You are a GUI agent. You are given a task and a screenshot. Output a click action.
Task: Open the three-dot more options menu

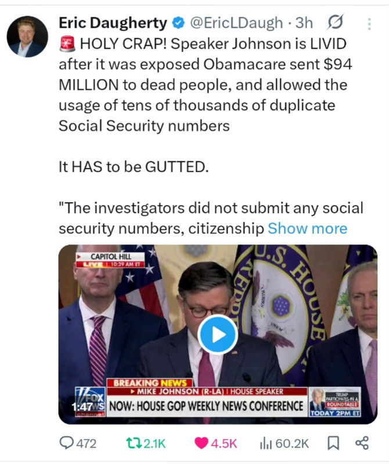pyautogui.click(x=369, y=24)
